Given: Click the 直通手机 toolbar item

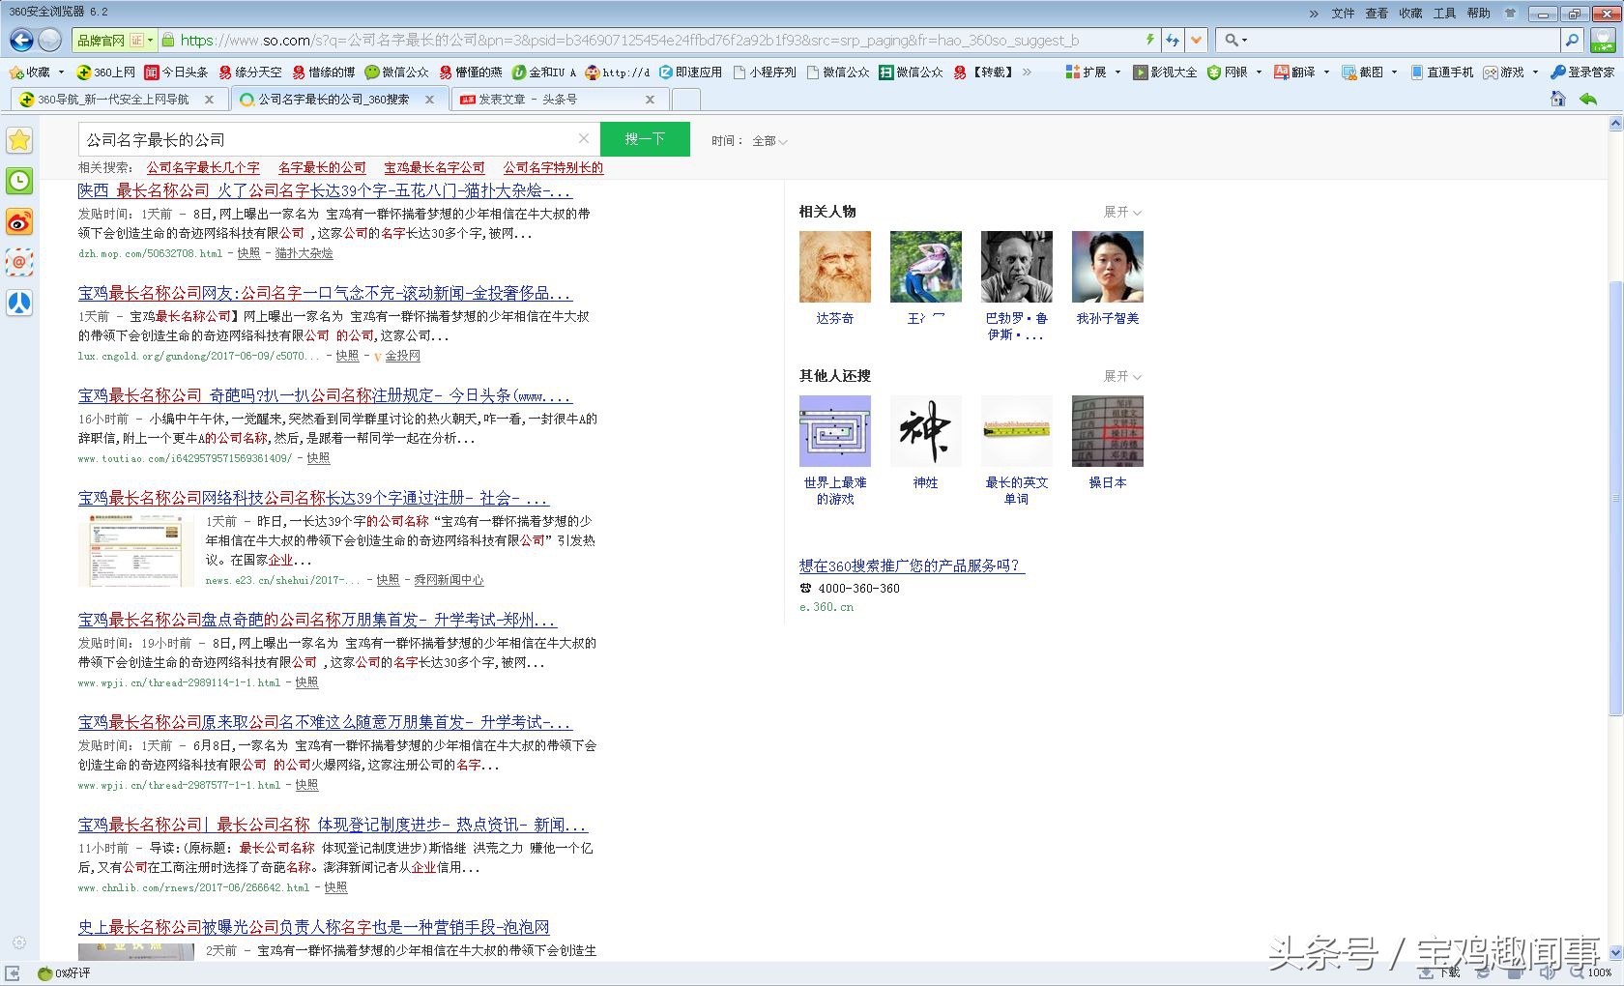Looking at the screenshot, I should 1442,72.
